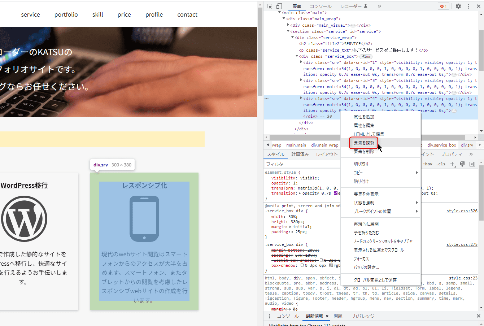Viewport: 484px width, 326px height.
Task: Open the rendering emulation paintbrush icon
Action: [462, 164]
